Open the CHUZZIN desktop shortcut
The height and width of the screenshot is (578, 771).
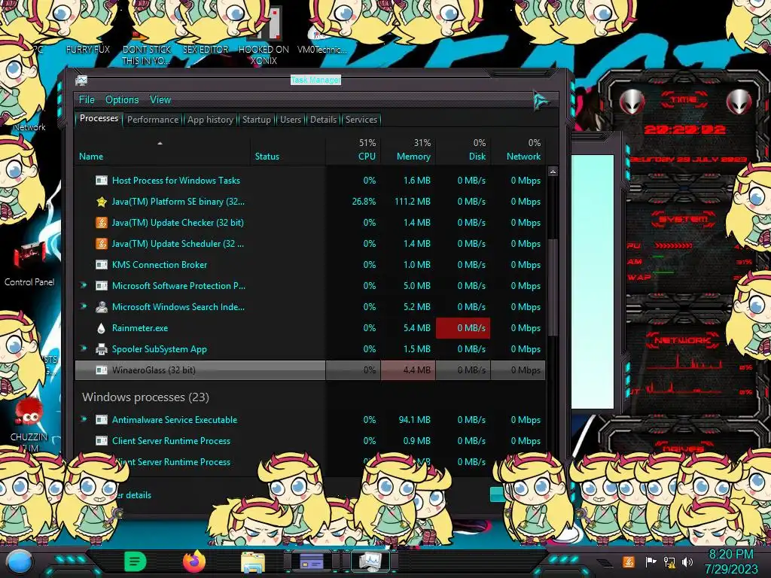pos(29,425)
